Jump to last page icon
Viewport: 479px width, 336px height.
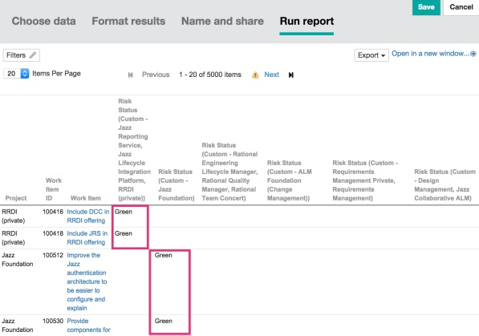[291, 75]
